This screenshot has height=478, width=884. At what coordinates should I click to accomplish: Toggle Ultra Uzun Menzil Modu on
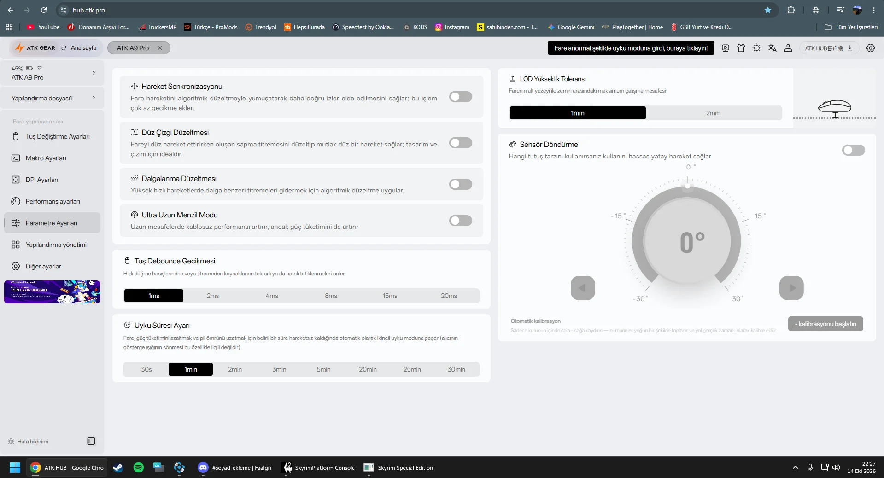coord(461,221)
